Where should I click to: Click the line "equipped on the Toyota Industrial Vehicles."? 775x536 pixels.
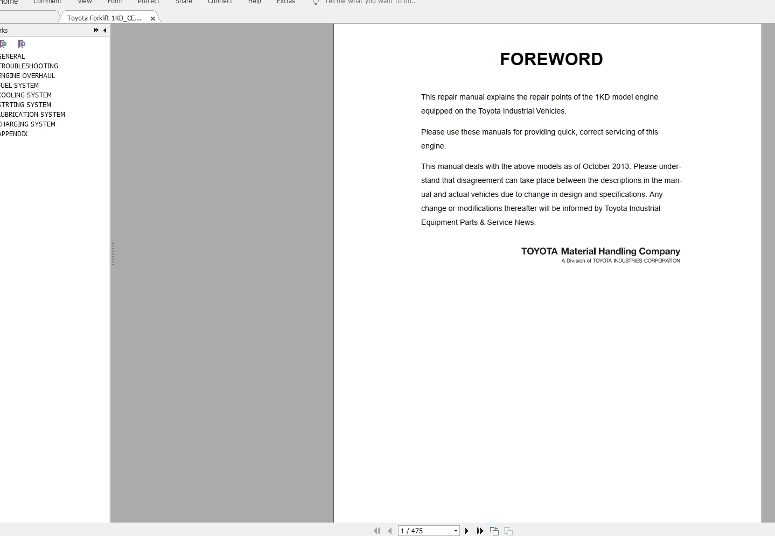494,111
